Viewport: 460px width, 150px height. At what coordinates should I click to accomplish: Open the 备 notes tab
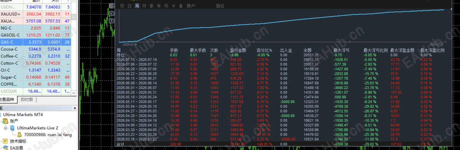pos(181,6)
